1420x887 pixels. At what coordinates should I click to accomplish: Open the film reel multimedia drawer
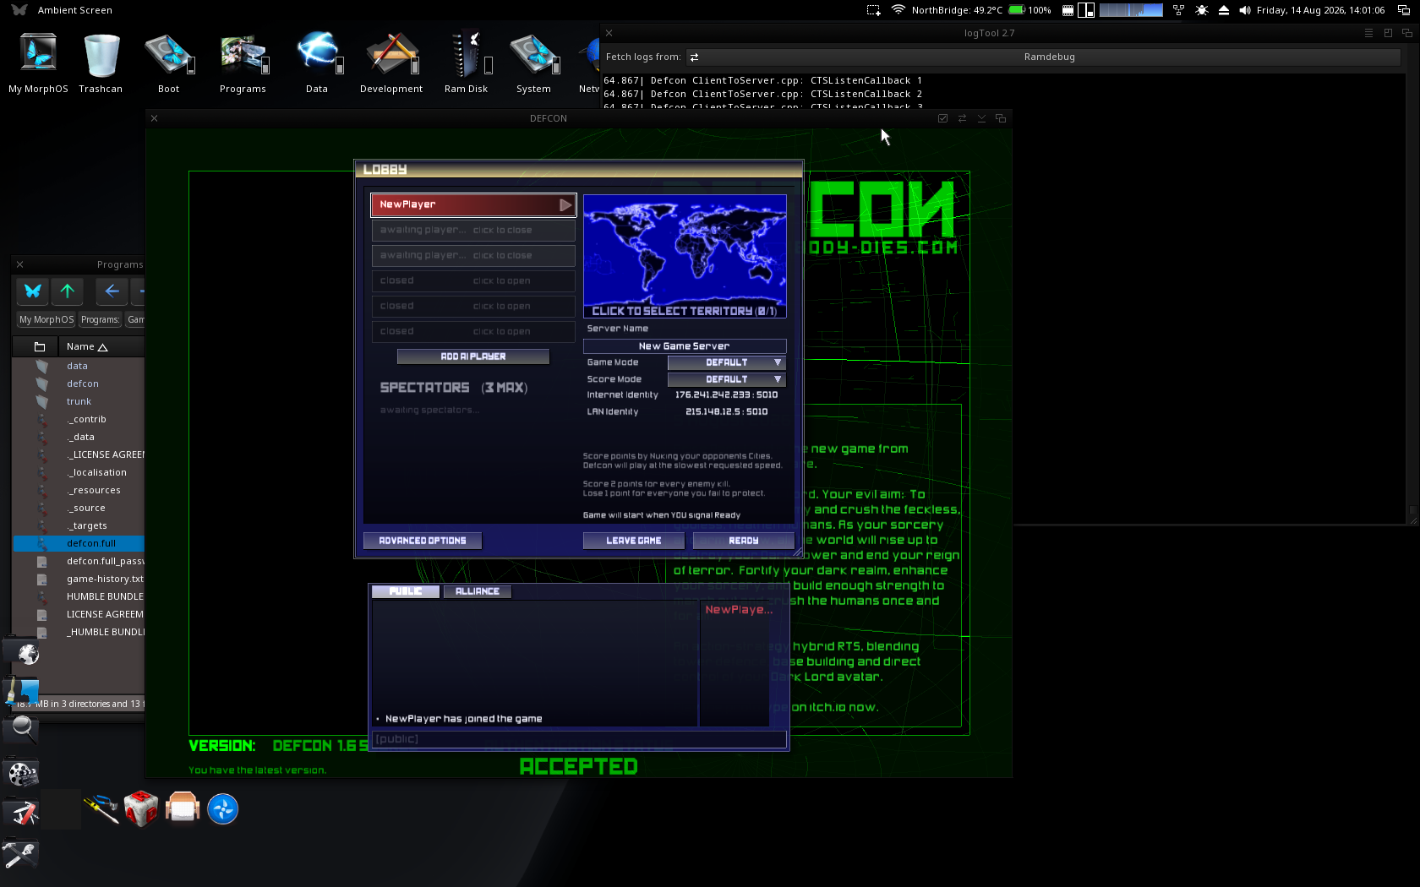23,773
